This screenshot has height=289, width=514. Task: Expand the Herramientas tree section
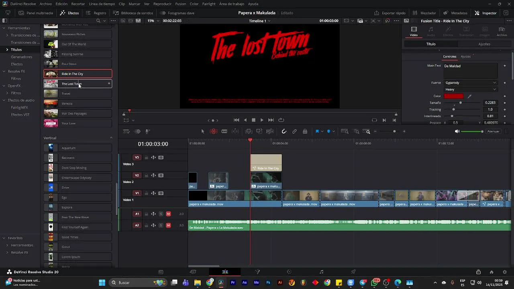pos(3,28)
